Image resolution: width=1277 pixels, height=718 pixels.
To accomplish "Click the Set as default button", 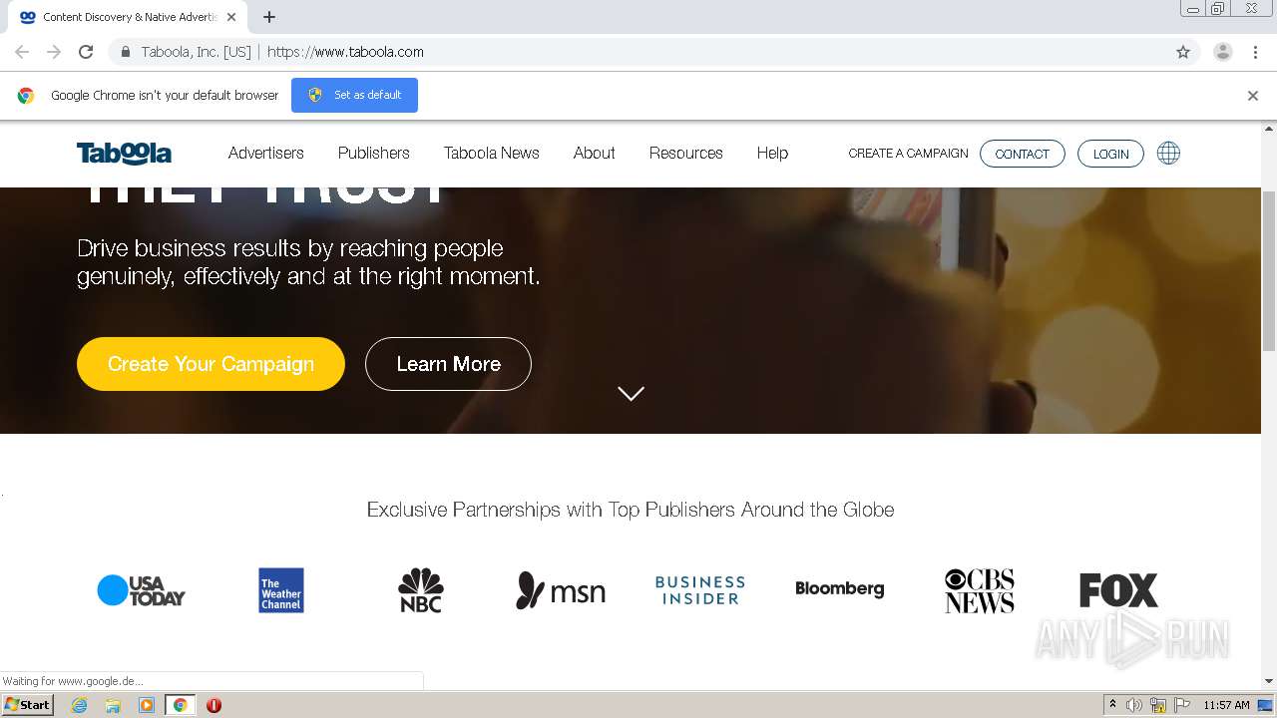I will coord(354,95).
